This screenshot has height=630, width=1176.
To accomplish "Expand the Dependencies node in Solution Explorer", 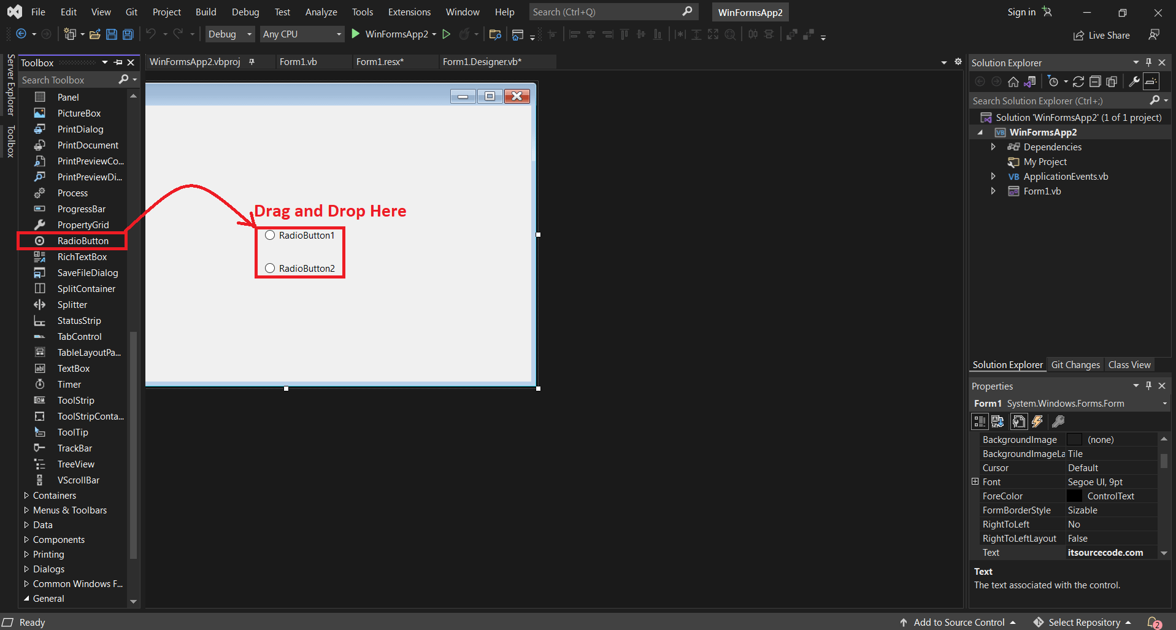I will click(994, 147).
